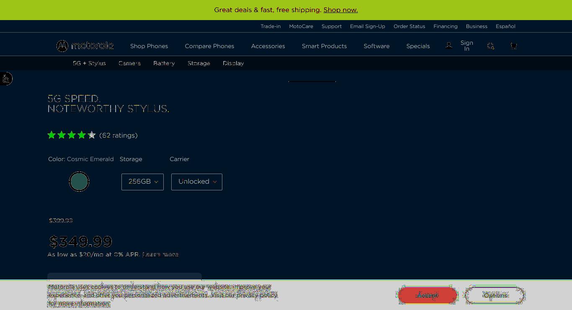Click the Sign In link
Image resolution: width=572 pixels, height=310 pixels.
tap(467, 46)
